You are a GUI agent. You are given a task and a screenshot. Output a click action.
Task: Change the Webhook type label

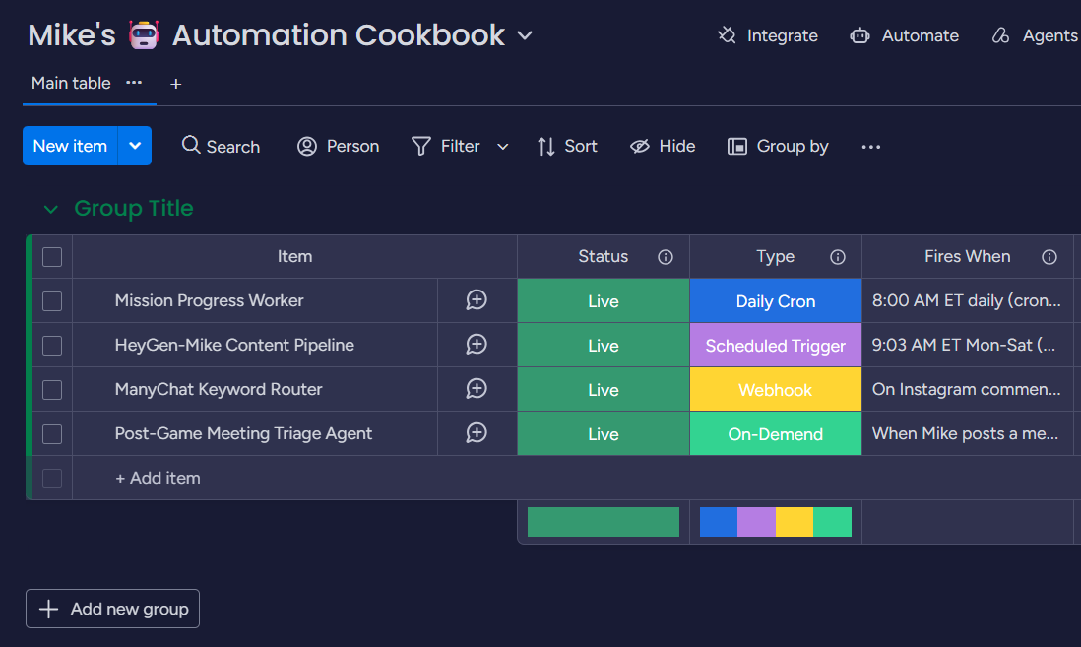[776, 390]
